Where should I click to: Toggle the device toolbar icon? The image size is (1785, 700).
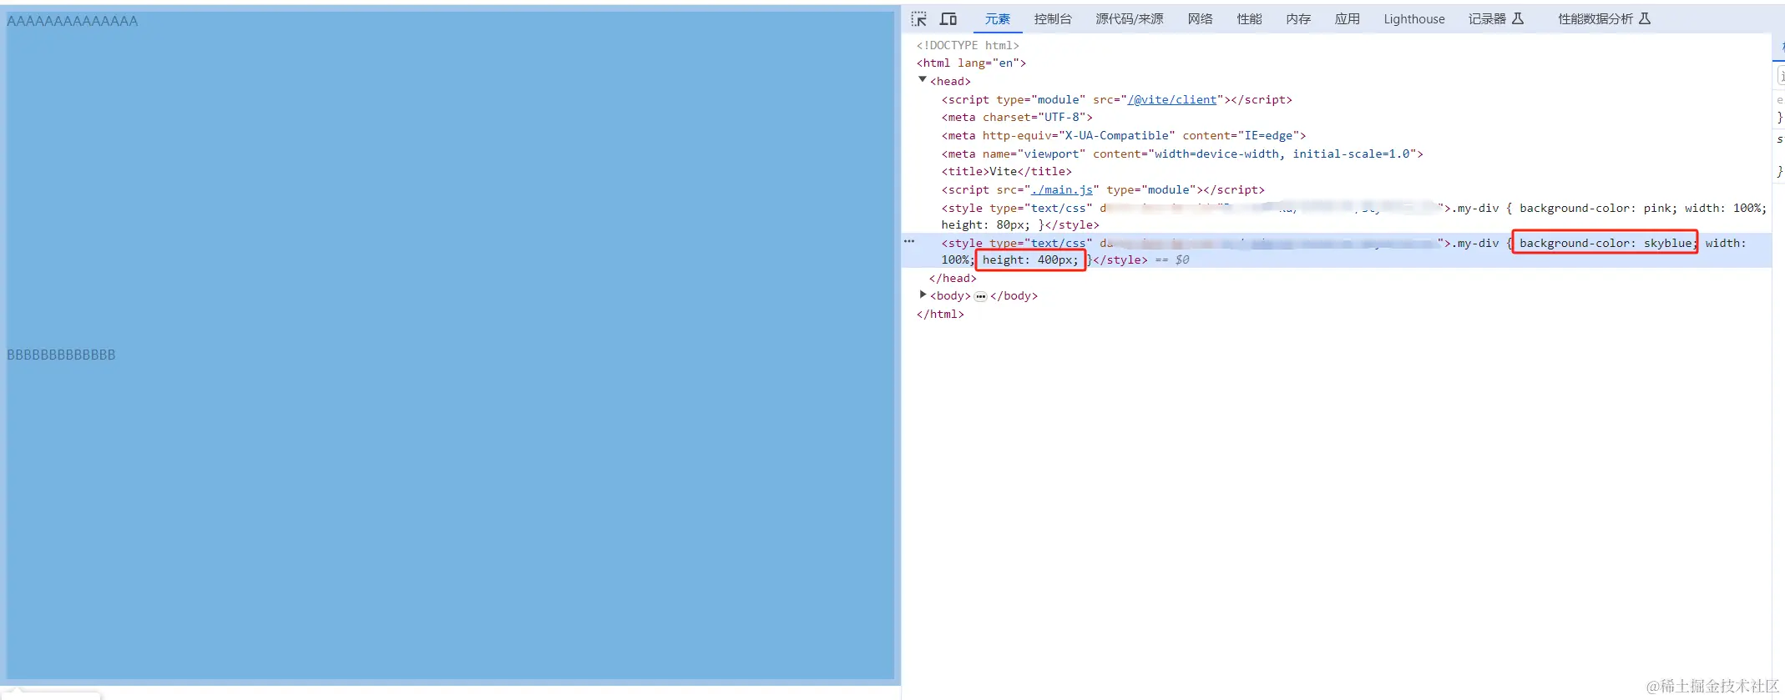[x=948, y=19]
